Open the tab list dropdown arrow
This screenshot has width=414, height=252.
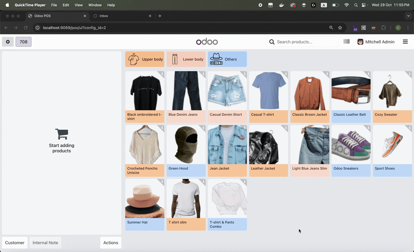point(408,16)
